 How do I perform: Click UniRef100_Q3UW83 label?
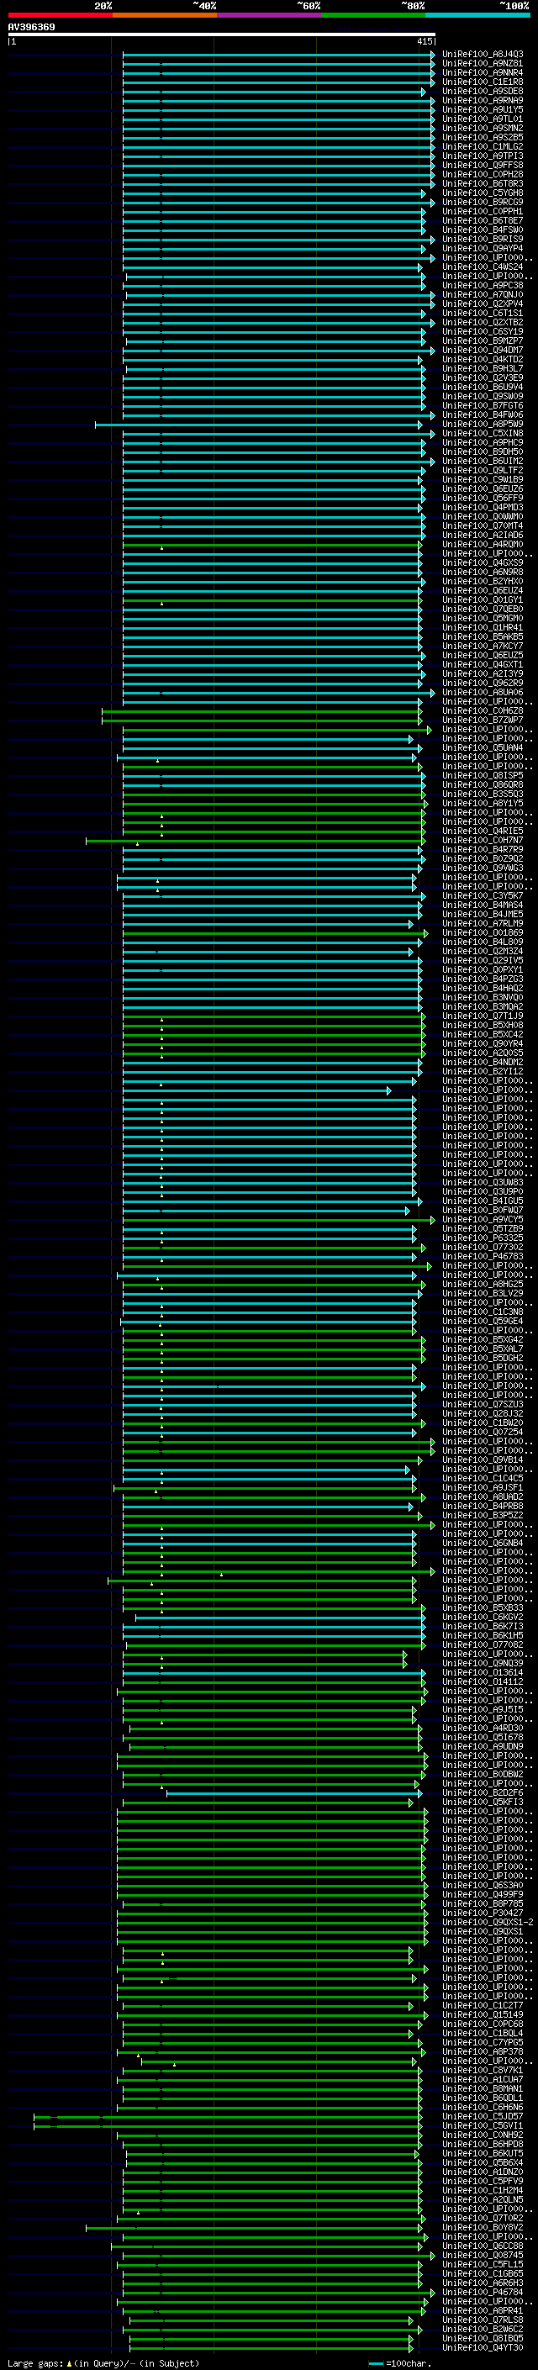(483, 1182)
